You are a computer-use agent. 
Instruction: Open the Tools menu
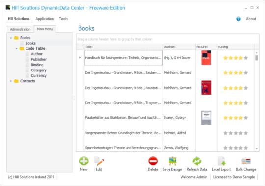(x=63, y=19)
